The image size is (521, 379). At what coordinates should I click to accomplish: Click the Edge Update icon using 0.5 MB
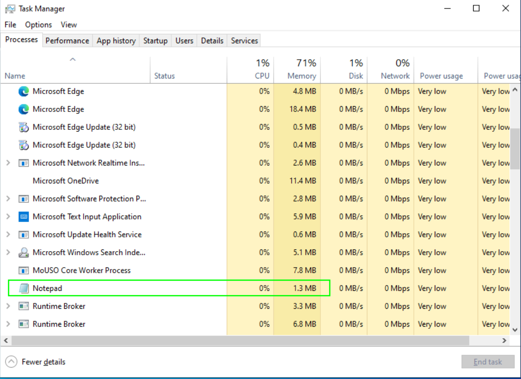click(24, 127)
